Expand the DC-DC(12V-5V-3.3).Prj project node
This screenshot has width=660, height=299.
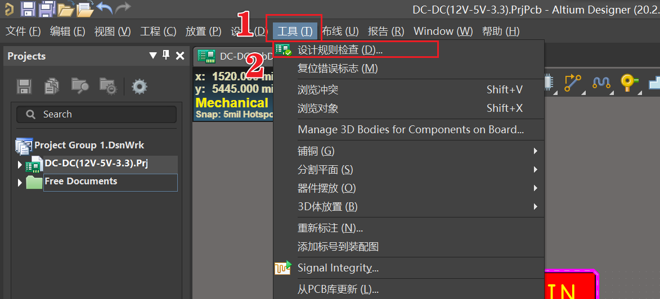coord(19,165)
